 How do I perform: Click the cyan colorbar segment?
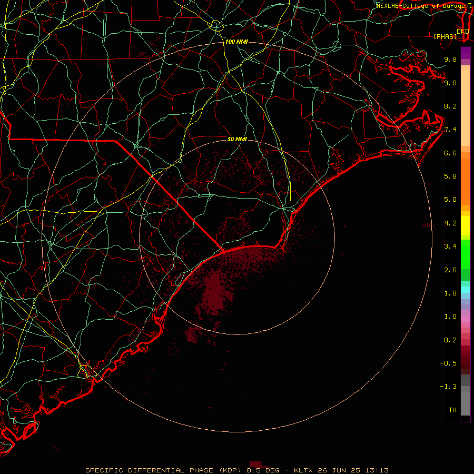coord(465,290)
